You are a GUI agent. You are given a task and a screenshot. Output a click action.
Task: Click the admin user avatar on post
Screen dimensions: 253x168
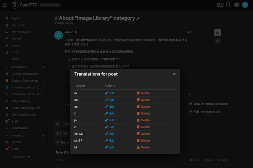click(58, 35)
